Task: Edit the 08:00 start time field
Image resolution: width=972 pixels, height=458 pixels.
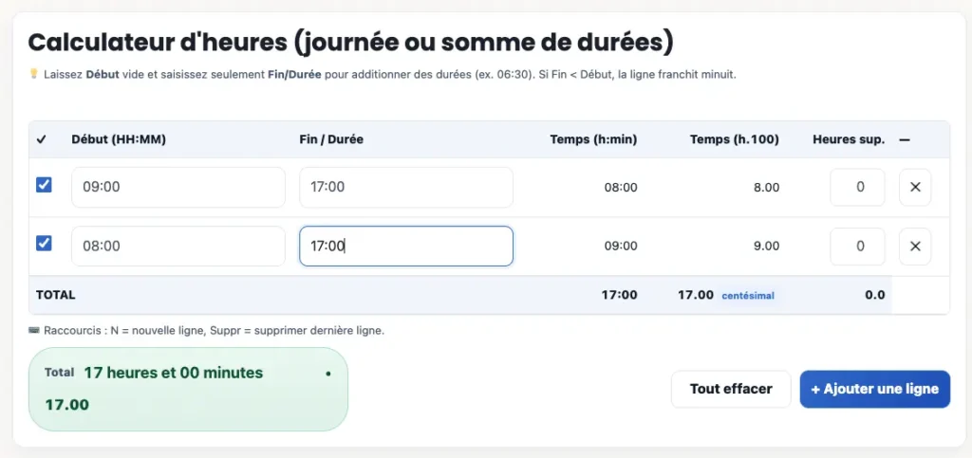Action: tap(178, 247)
